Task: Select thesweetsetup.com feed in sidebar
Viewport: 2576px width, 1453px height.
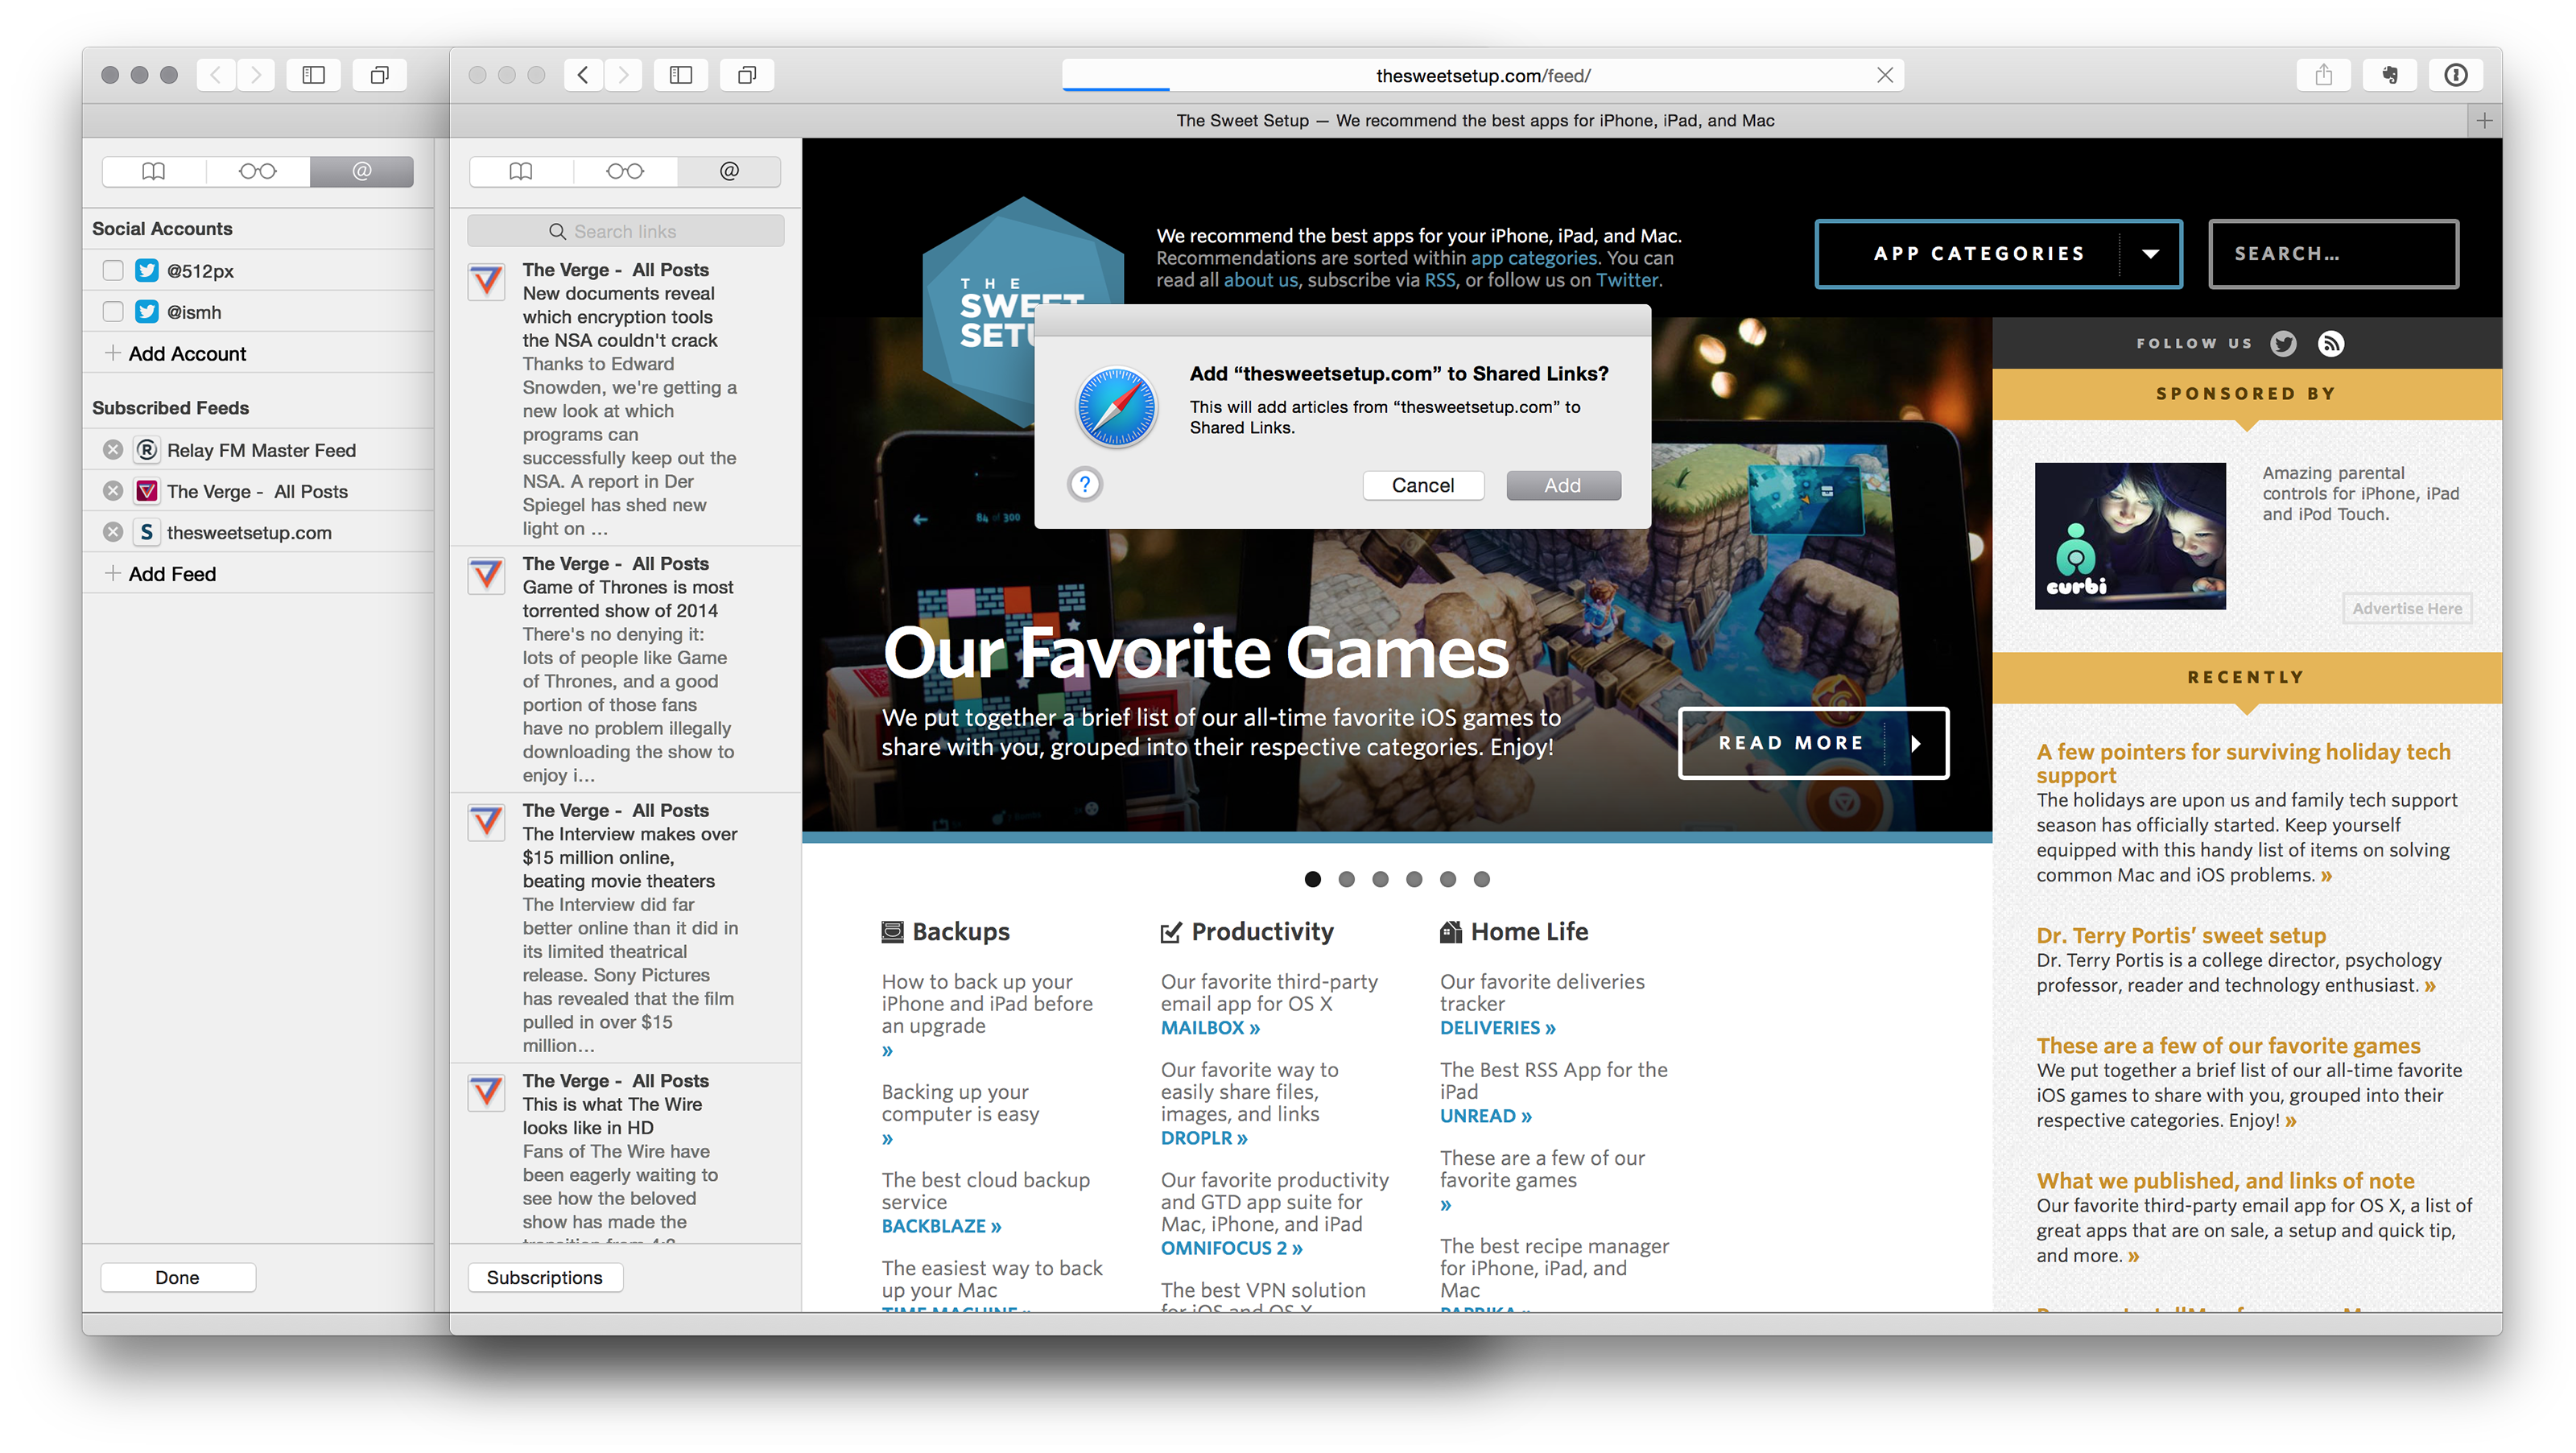Action: click(x=248, y=531)
